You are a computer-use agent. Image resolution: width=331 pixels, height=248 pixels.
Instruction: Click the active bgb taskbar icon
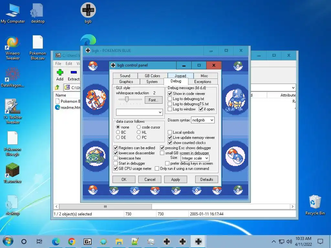point(198,242)
